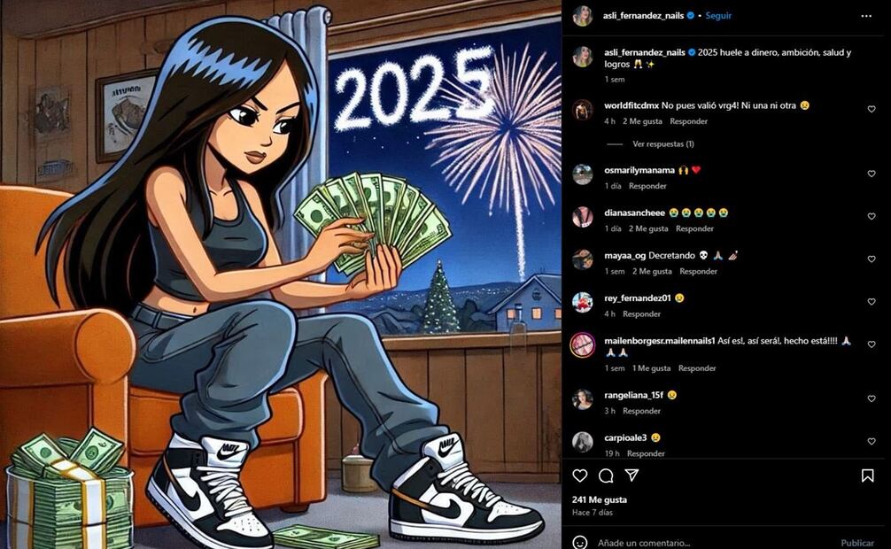Screen dimensions: 891x549
Task: Reply to dianasancheee via Responder
Action: point(694,228)
